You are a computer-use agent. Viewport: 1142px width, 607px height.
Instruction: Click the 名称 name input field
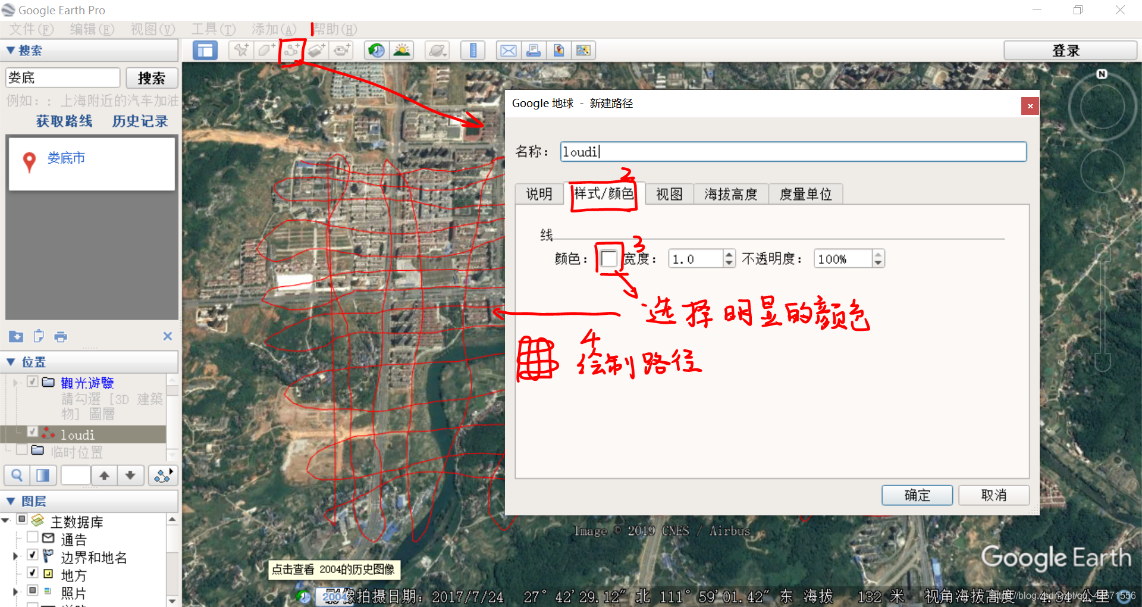pos(793,152)
